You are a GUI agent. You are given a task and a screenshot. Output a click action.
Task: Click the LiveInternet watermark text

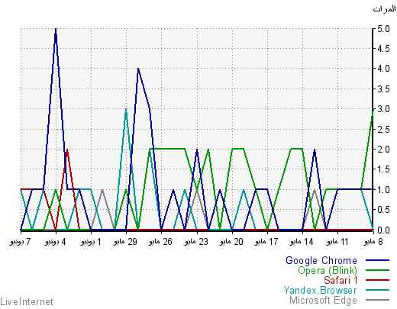[x=27, y=302]
